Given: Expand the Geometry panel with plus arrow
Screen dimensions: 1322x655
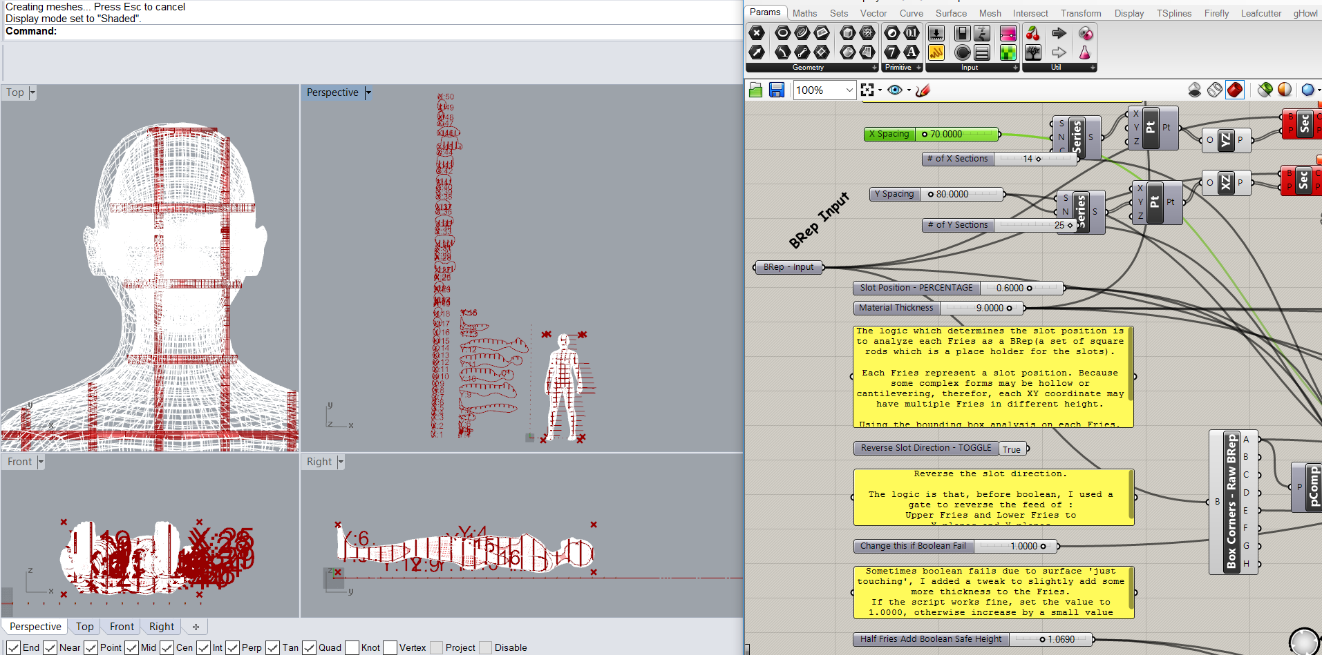Looking at the screenshot, I should click(874, 68).
